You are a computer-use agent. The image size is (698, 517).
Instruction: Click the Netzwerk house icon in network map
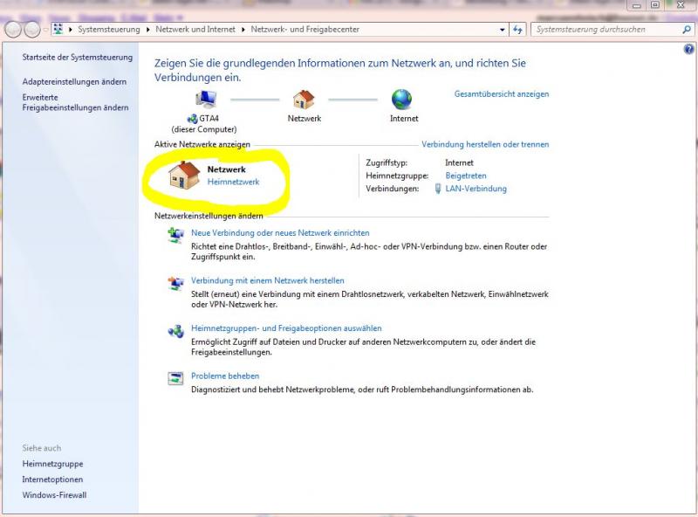point(304,99)
